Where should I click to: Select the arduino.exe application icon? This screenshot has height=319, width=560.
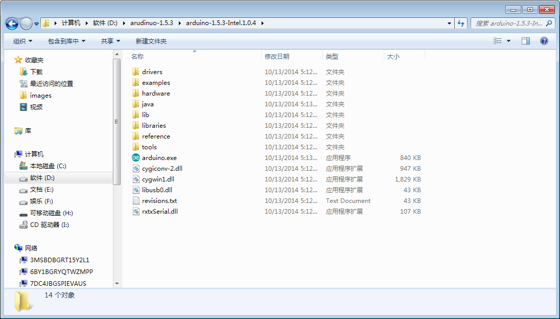click(136, 157)
